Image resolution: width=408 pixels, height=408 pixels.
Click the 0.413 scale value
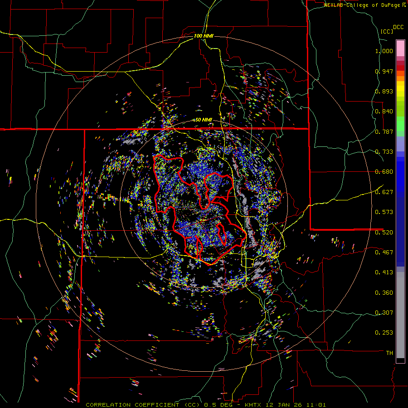pyautogui.click(x=384, y=272)
